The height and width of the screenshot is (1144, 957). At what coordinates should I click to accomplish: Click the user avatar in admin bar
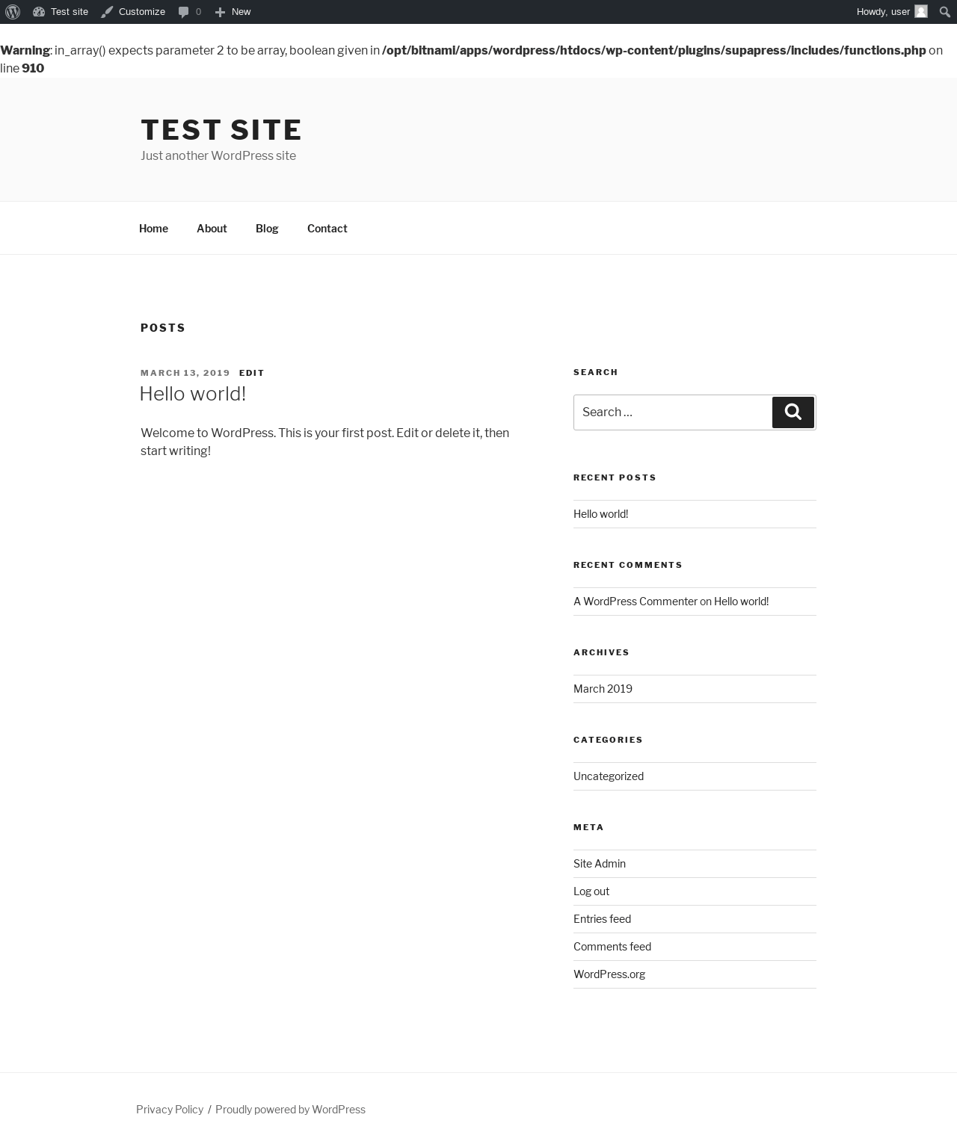pos(921,12)
